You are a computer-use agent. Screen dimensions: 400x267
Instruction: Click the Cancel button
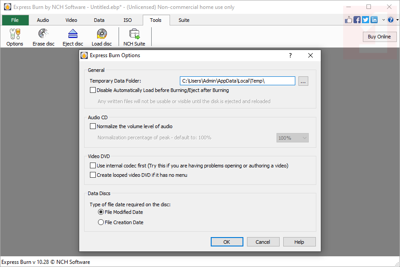click(263, 242)
